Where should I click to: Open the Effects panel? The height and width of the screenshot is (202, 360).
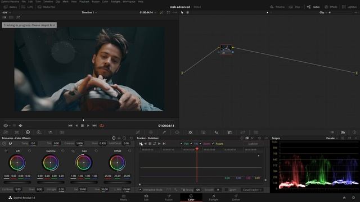click(x=331, y=7)
